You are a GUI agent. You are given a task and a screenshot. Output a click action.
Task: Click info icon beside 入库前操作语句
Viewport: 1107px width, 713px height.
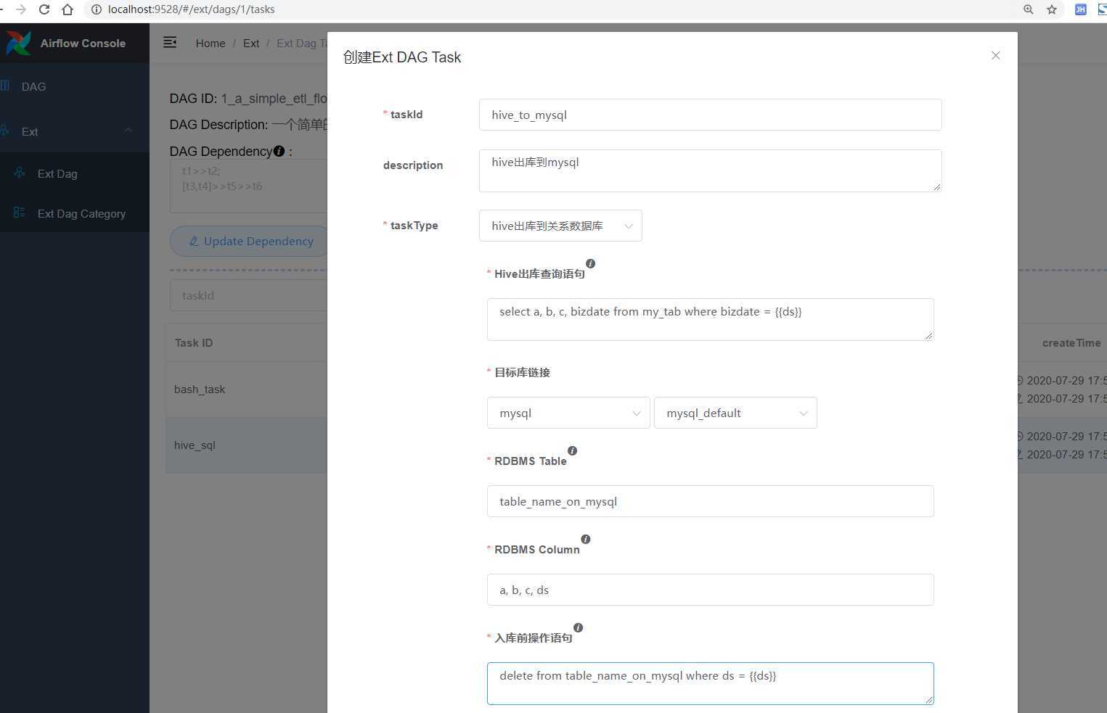pos(578,627)
